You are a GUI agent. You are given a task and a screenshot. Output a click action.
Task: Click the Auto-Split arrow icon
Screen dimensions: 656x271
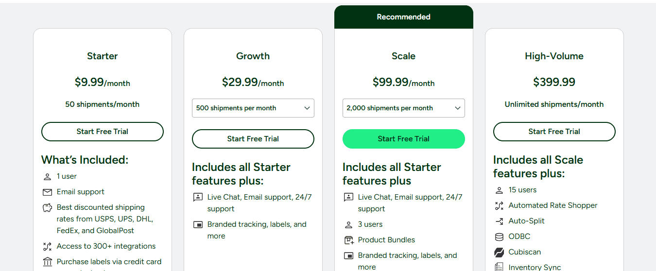pos(499,221)
